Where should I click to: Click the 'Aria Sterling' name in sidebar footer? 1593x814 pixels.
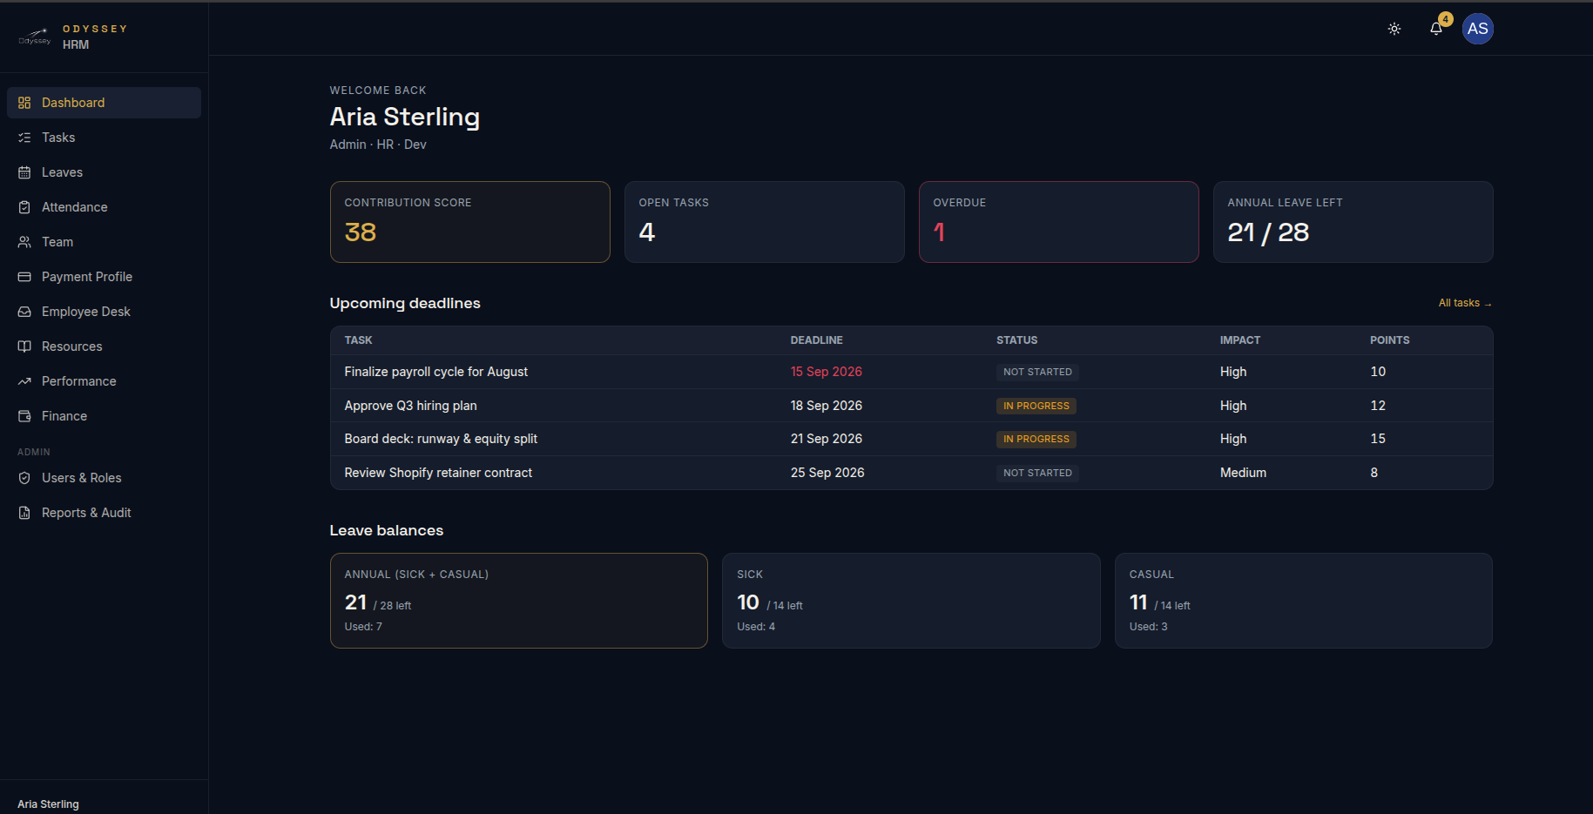pyautogui.click(x=48, y=804)
